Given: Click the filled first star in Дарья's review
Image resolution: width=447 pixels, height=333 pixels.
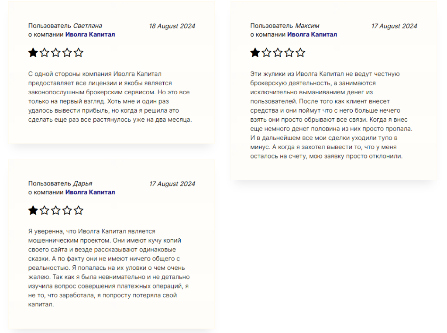Looking at the screenshot, I should tap(33, 211).
